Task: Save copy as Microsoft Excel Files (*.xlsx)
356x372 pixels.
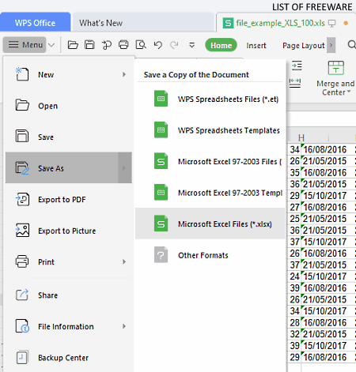Action: tap(210, 224)
